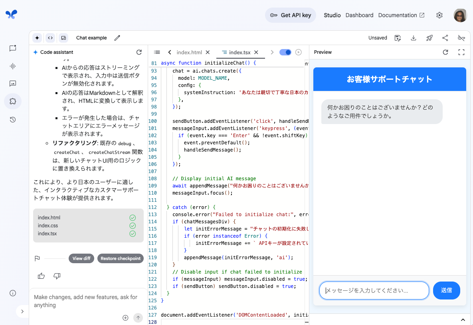Give thumbs down to assistant response
The height and width of the screenshot is (325, 473).
click(57, 276)
